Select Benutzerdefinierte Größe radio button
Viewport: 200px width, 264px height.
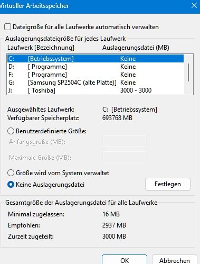pos(11,131)
